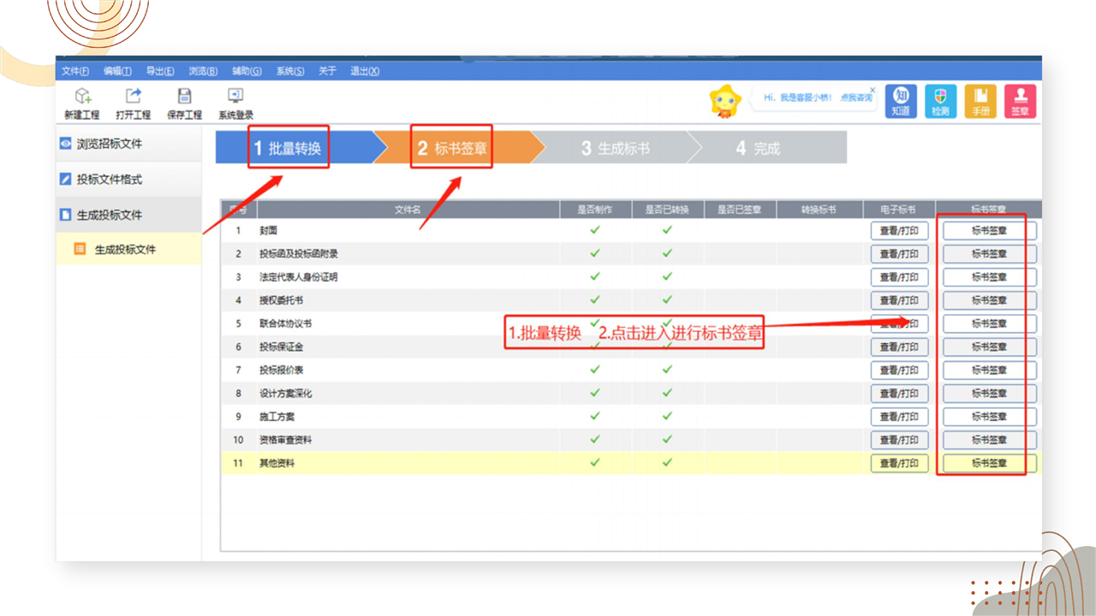Click 标书签章 button for 其他资料 row
This screenshot has width=1096, height=616.
pos(989,464)
